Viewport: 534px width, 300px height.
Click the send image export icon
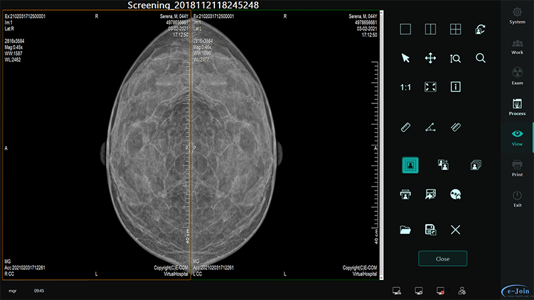(431, 194)
